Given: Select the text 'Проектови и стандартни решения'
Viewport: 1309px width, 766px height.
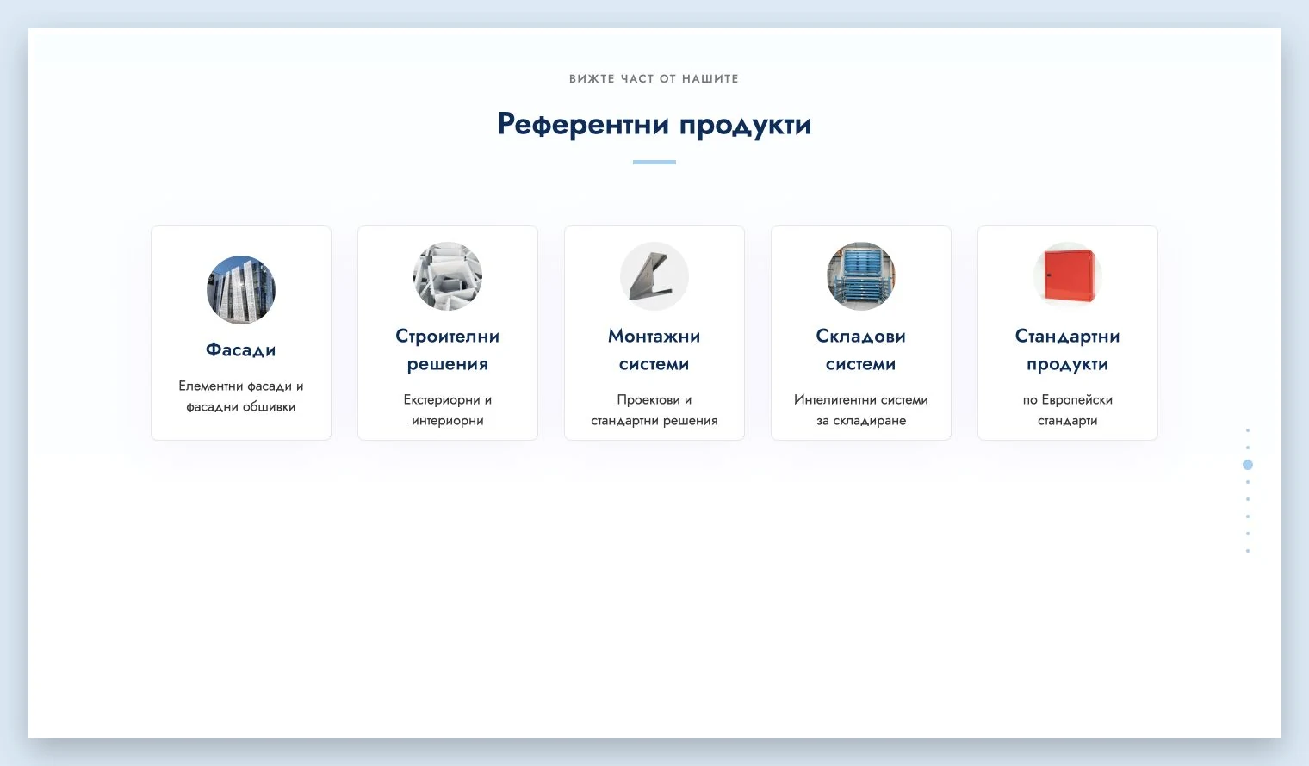Looking at the screenshot, I should 654,411.
